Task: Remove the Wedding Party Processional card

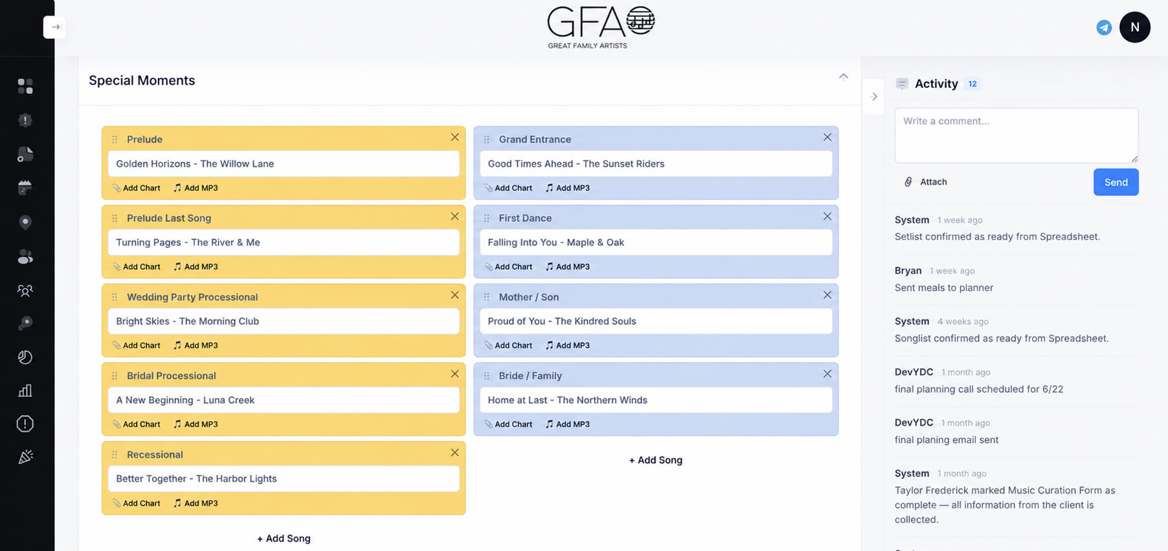Action: [455, 295]
